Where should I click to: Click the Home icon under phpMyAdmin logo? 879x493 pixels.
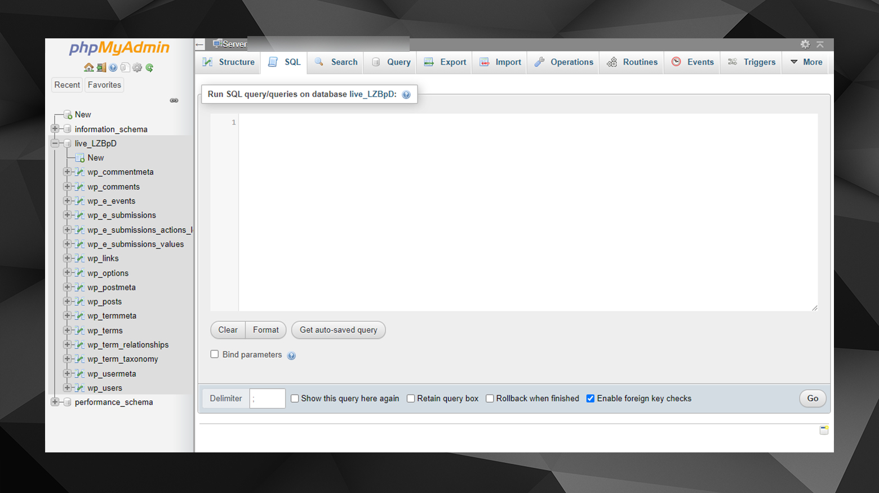point(88,68)
